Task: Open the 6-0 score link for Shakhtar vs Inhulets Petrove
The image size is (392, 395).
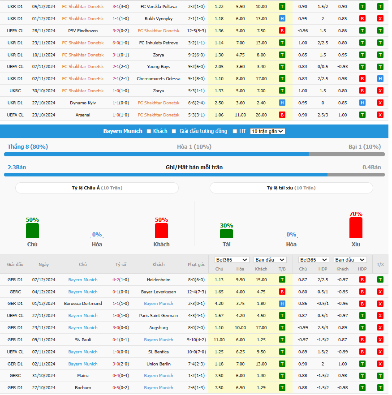Action: click(x=116, y=43)
